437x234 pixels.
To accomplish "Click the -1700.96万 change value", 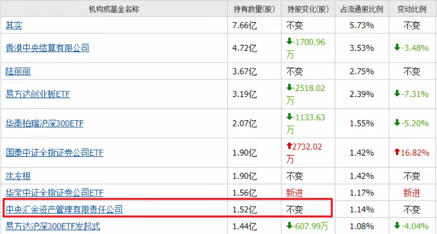I will [306, 48].
